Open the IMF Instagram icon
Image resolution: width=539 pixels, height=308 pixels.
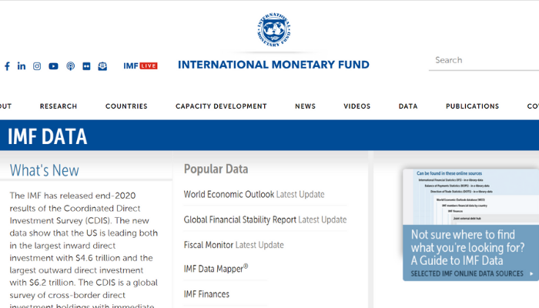point(37,66)
